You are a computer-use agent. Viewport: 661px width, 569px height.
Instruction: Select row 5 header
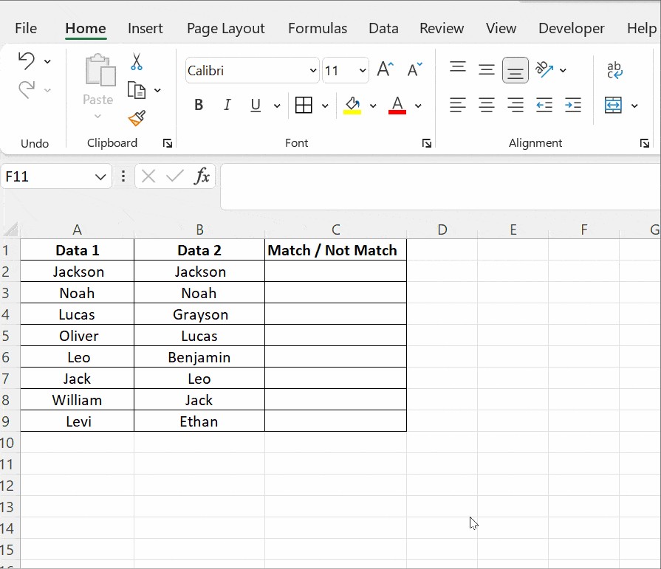pos(10,336)
